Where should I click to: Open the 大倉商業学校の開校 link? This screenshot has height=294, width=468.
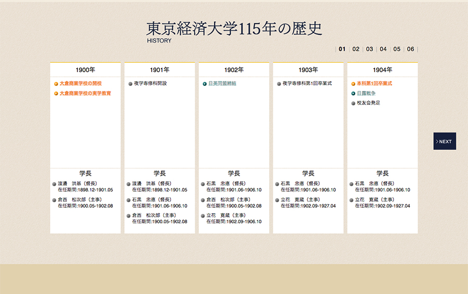coord(81,84)
